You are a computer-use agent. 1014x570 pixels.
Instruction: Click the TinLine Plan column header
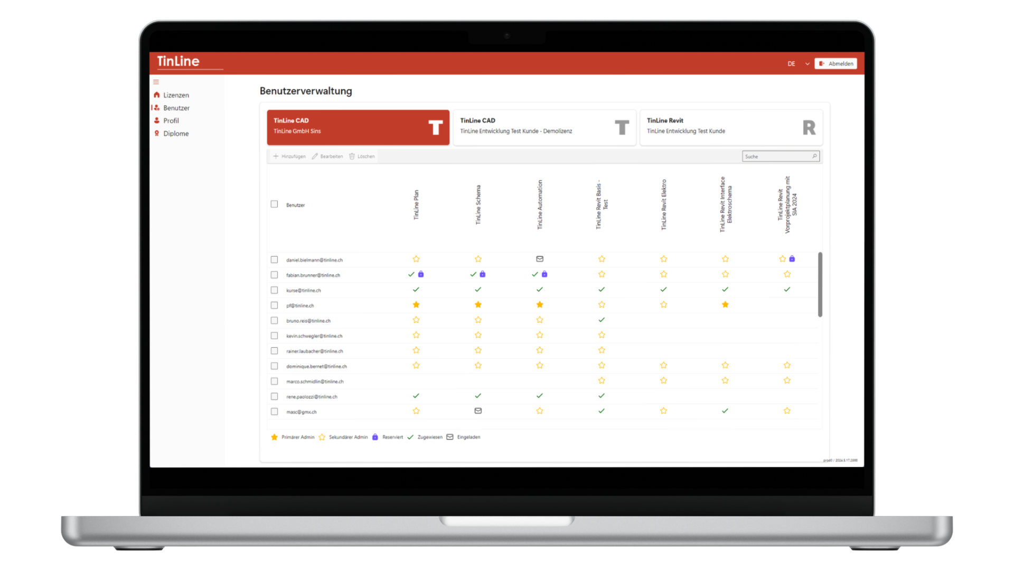pos(416,205)
